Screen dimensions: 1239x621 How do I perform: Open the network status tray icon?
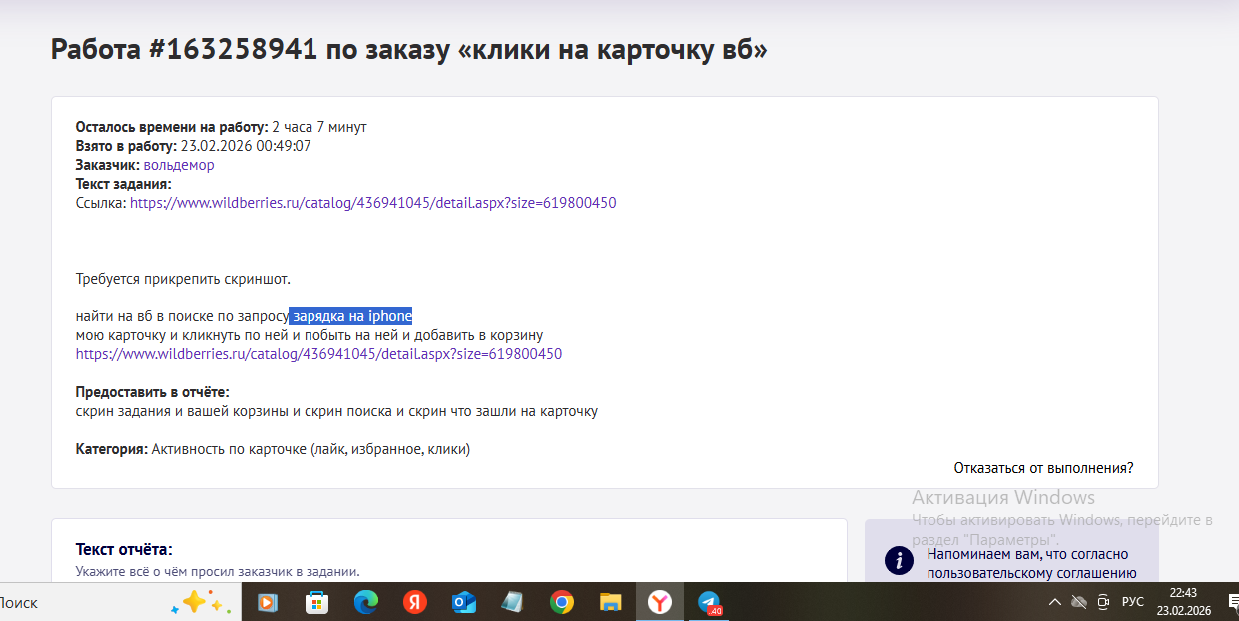(x=1079, y=602)
